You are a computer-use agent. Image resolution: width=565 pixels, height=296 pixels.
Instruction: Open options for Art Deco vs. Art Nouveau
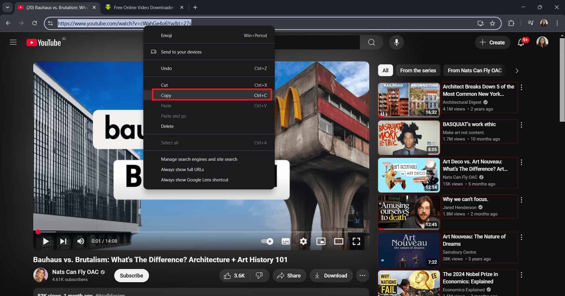tap(521, 162)
